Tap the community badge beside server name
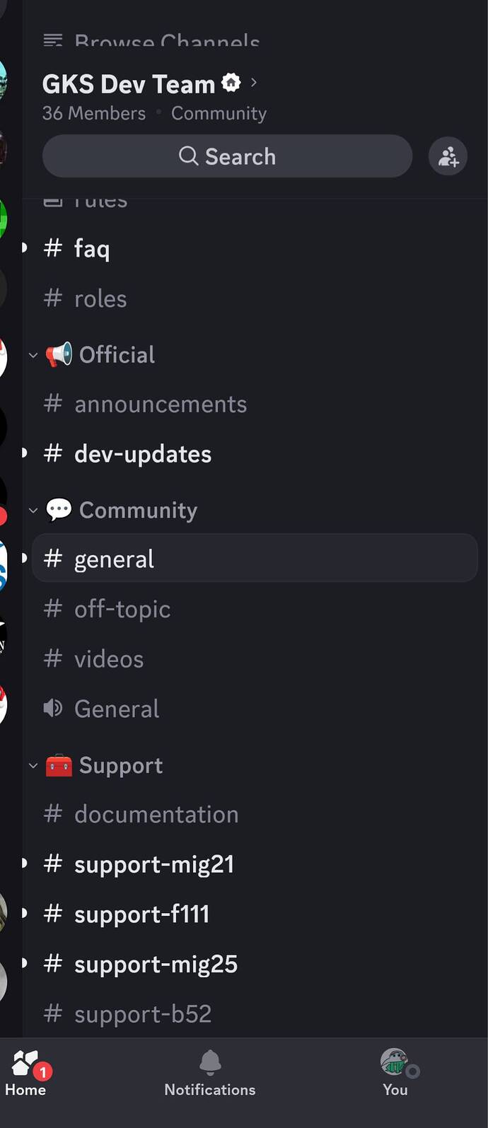 [231, 83]
